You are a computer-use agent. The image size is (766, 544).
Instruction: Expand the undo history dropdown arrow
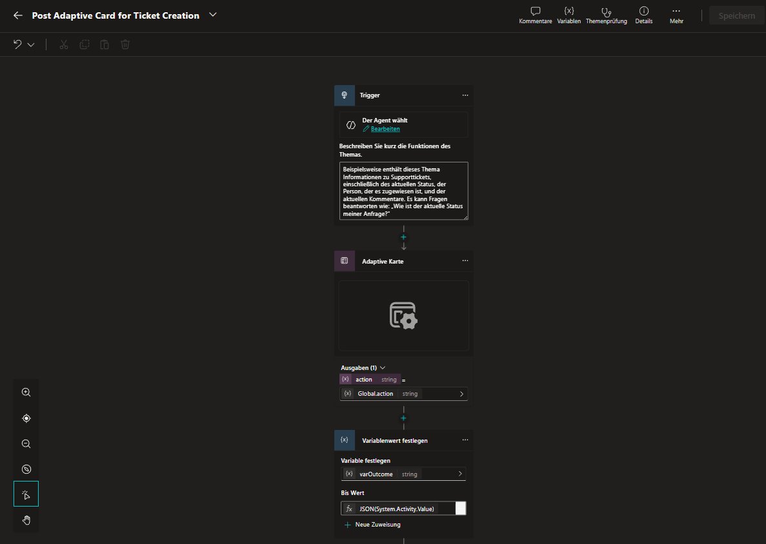click(31, 45)
